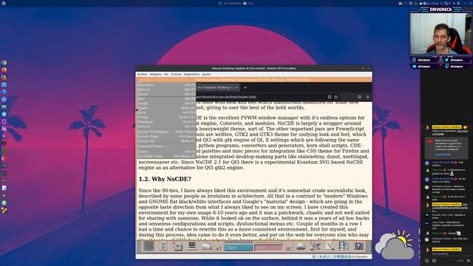Open the Firefox hamburger menu
This screenshot has width=473, height=266.
tap(367, 97)
